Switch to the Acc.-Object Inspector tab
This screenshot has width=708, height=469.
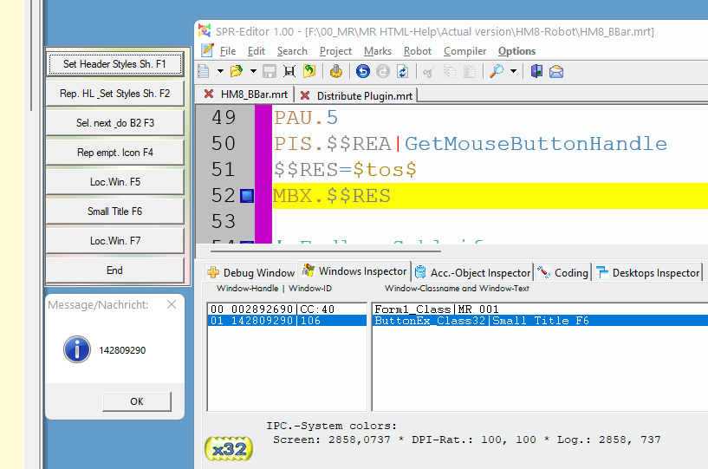[472, 272]
